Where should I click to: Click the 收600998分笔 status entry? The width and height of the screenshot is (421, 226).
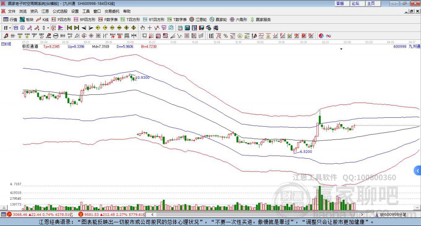pyautogui.click(x=391, y=215)
